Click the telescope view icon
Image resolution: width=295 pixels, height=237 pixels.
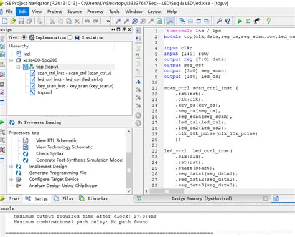click(256, 21)
